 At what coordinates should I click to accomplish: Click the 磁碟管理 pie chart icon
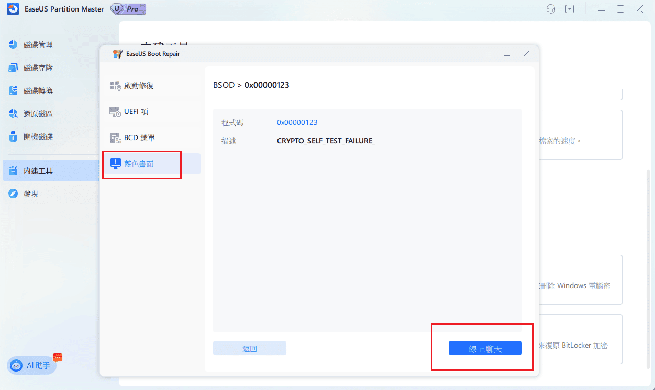pyautogui.click(x=14, y=45)
